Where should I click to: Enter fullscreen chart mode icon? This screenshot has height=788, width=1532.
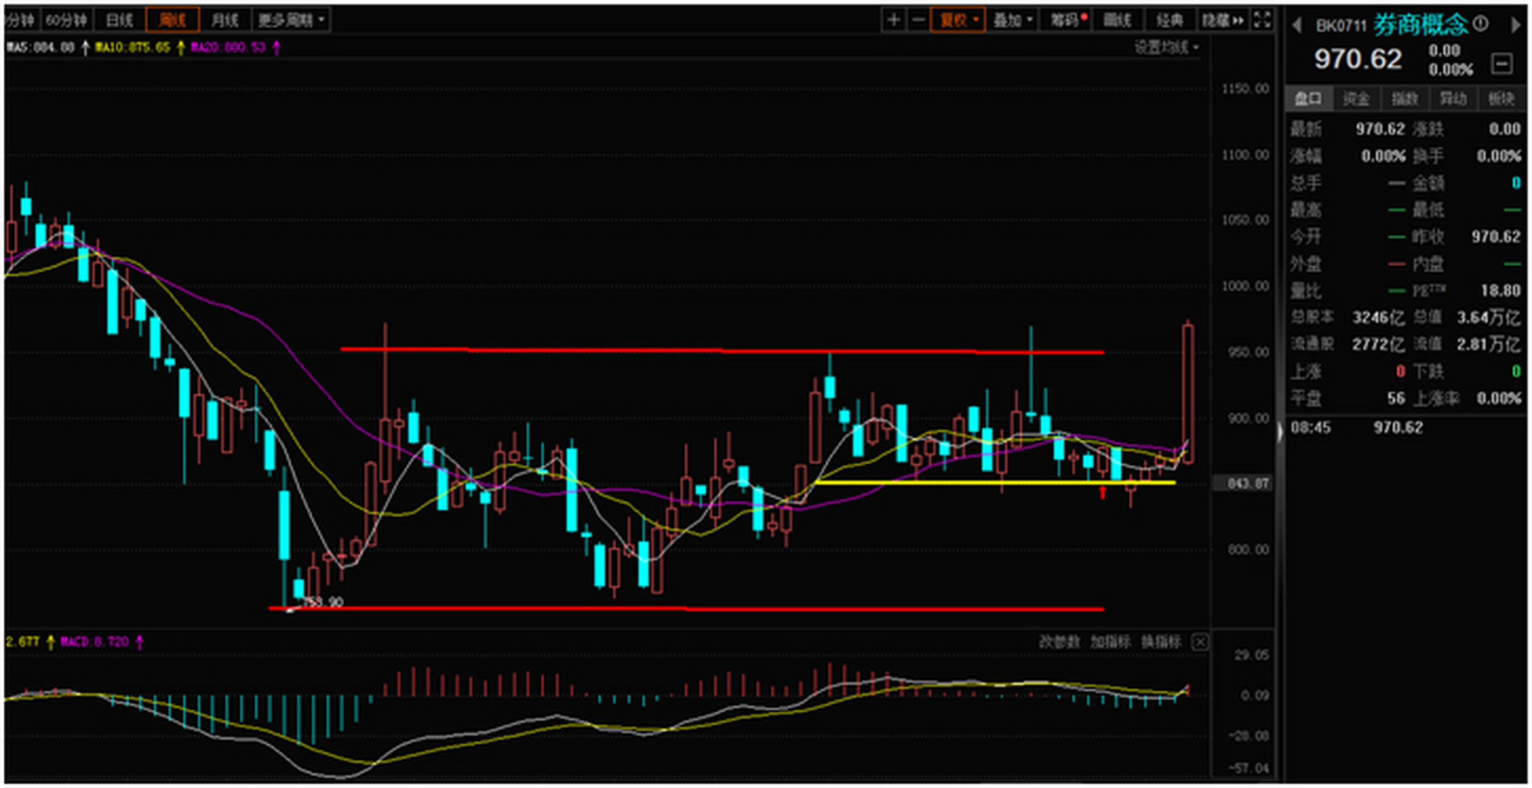[1262, 20]
